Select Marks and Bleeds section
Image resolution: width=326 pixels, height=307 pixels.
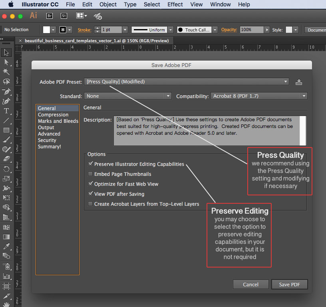point(58,121)
